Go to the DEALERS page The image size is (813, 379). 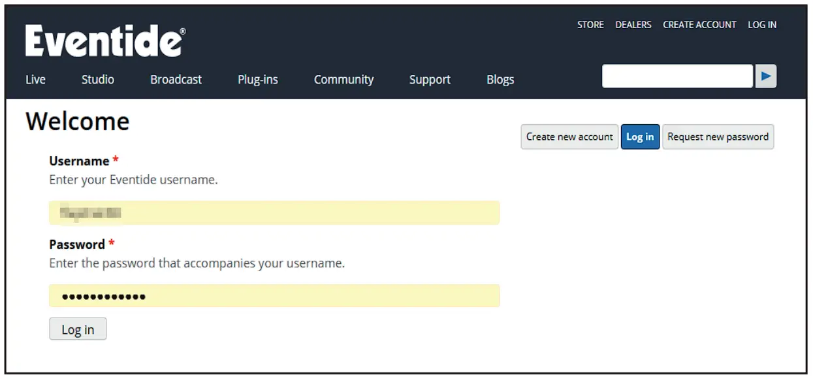pyautogui.click(x=633, y=25)
